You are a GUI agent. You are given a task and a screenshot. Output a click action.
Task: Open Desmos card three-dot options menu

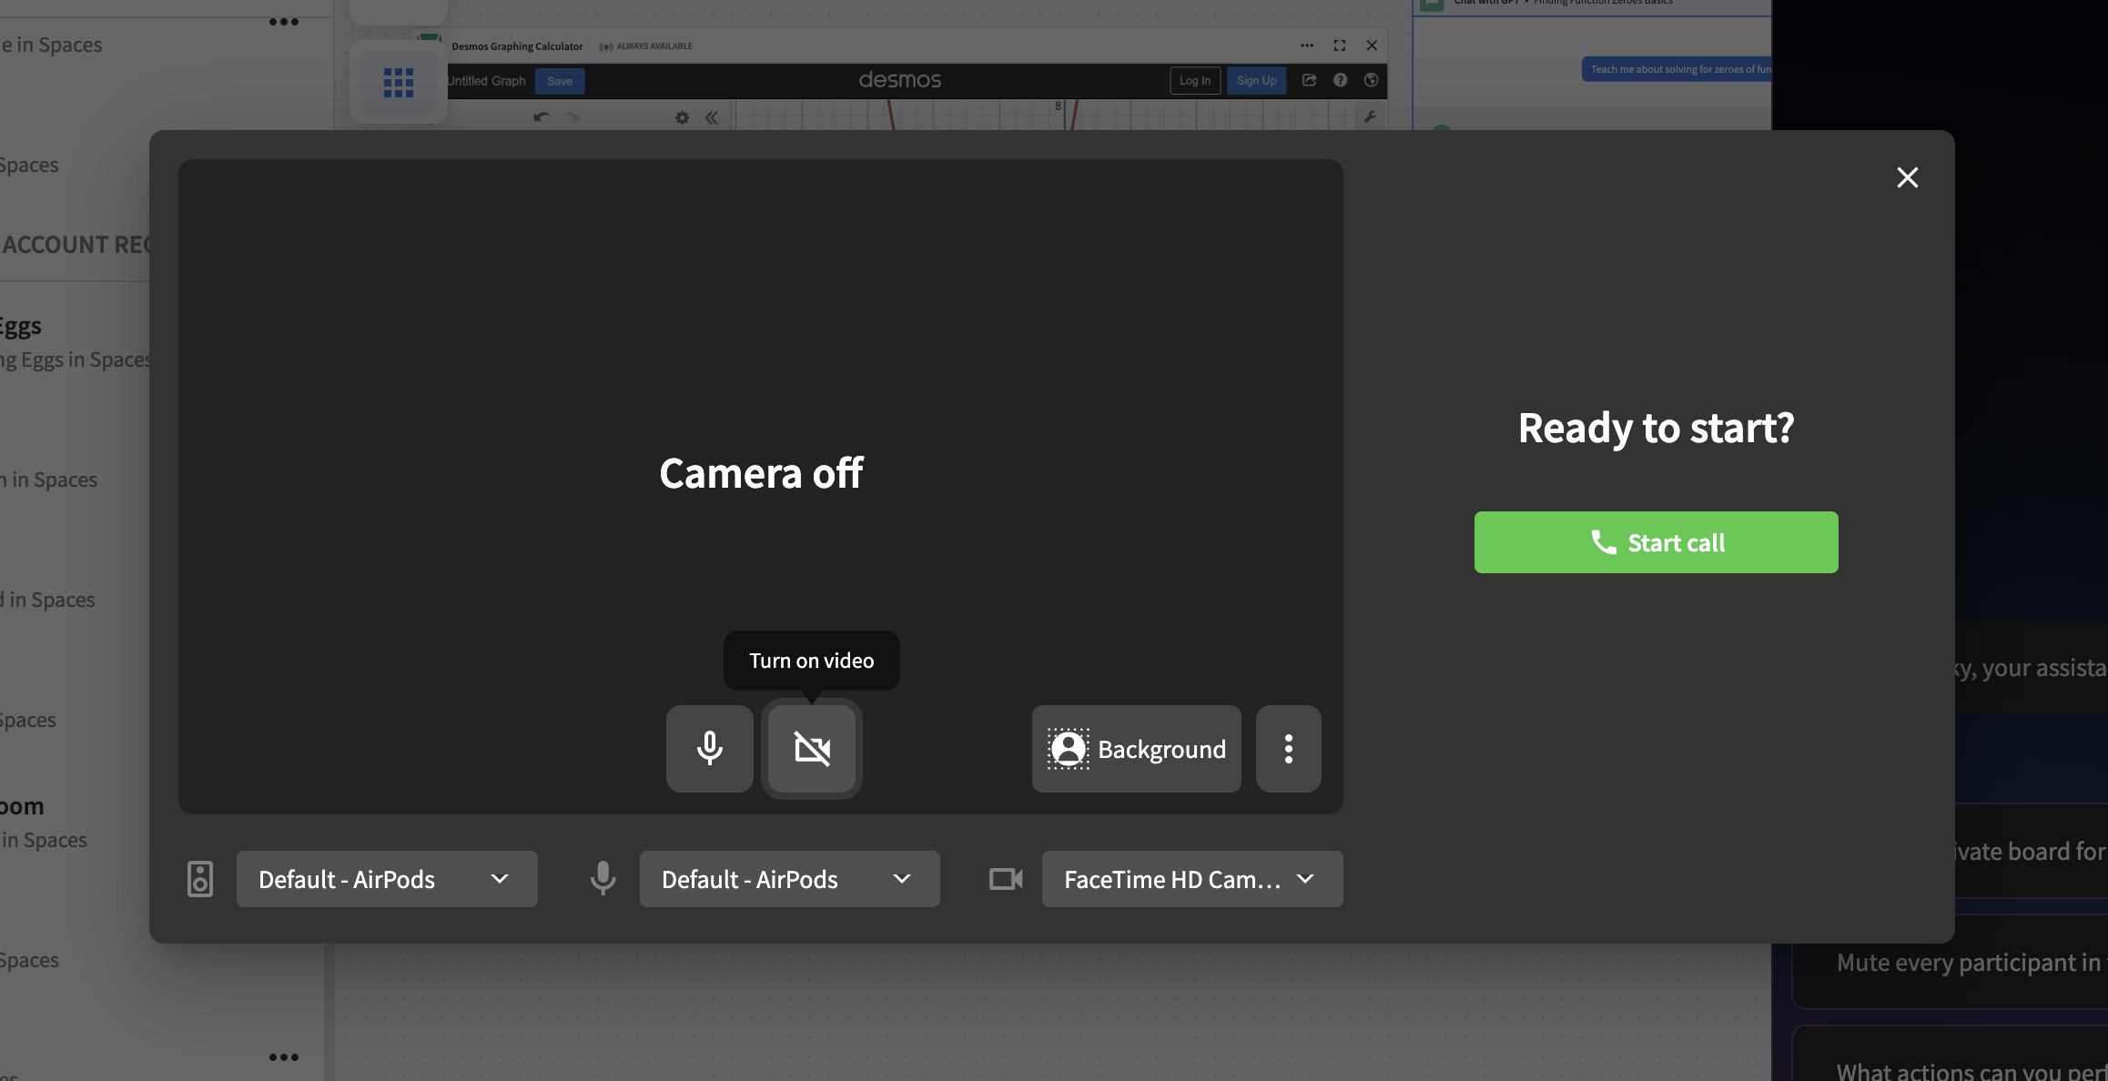click(1306, 45)
